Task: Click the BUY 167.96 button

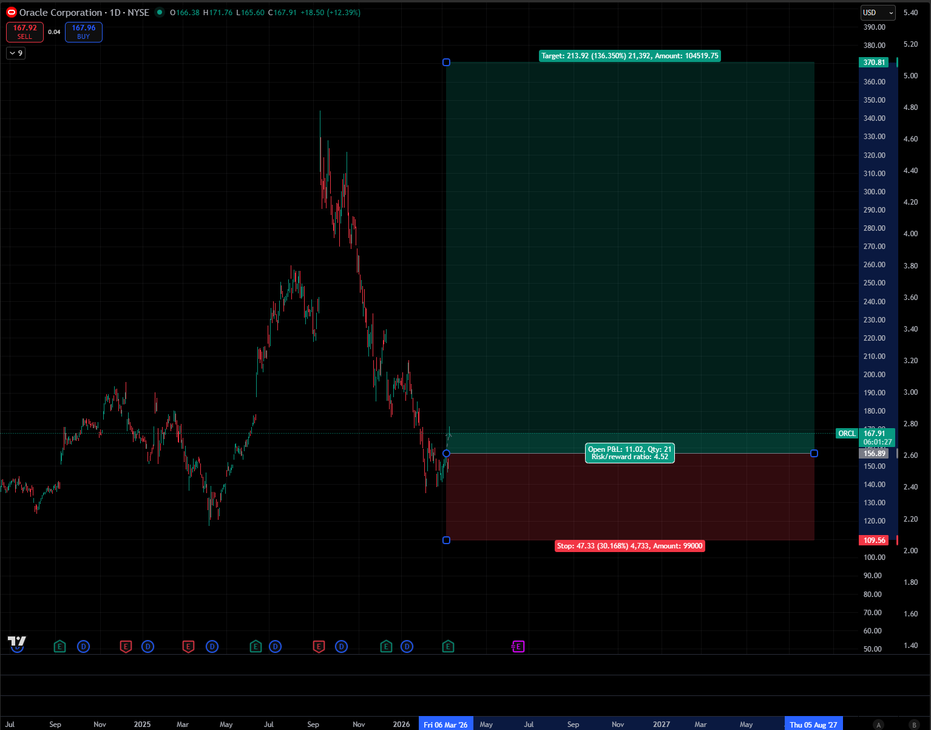Action: (x=84, y=32)
